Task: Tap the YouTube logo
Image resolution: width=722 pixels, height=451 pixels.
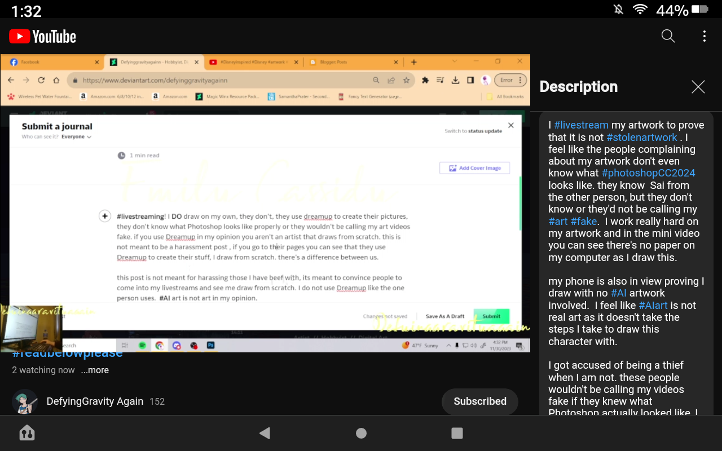Action: click(42, 37)
